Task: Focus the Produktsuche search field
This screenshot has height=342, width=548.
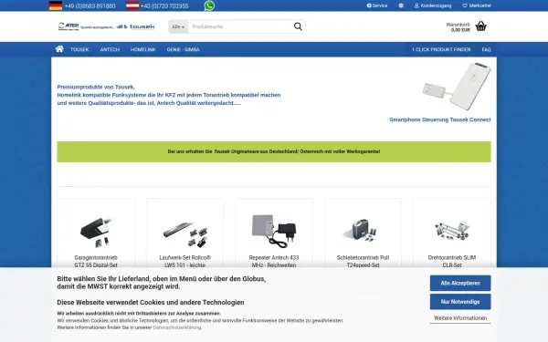Action: tap(239, 26)
